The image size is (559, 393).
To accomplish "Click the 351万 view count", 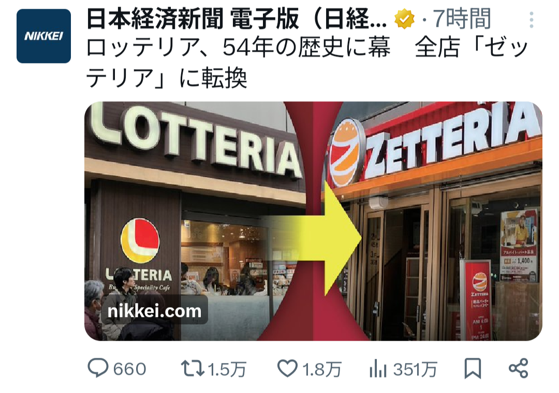I will [x=415, y=369].
